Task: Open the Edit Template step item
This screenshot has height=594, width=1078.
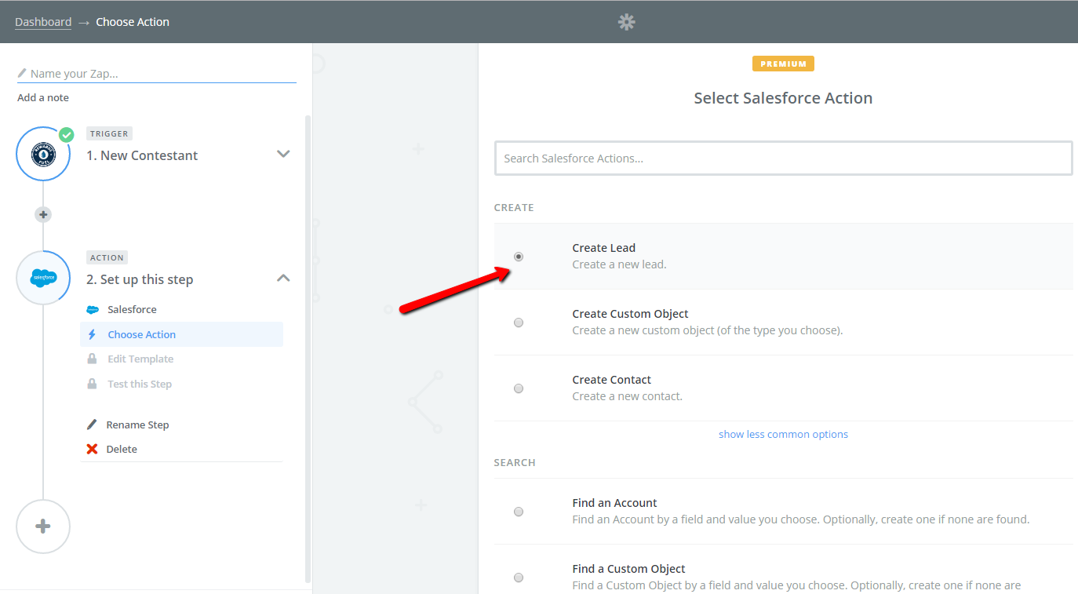Action: click(x=181, y=359)
